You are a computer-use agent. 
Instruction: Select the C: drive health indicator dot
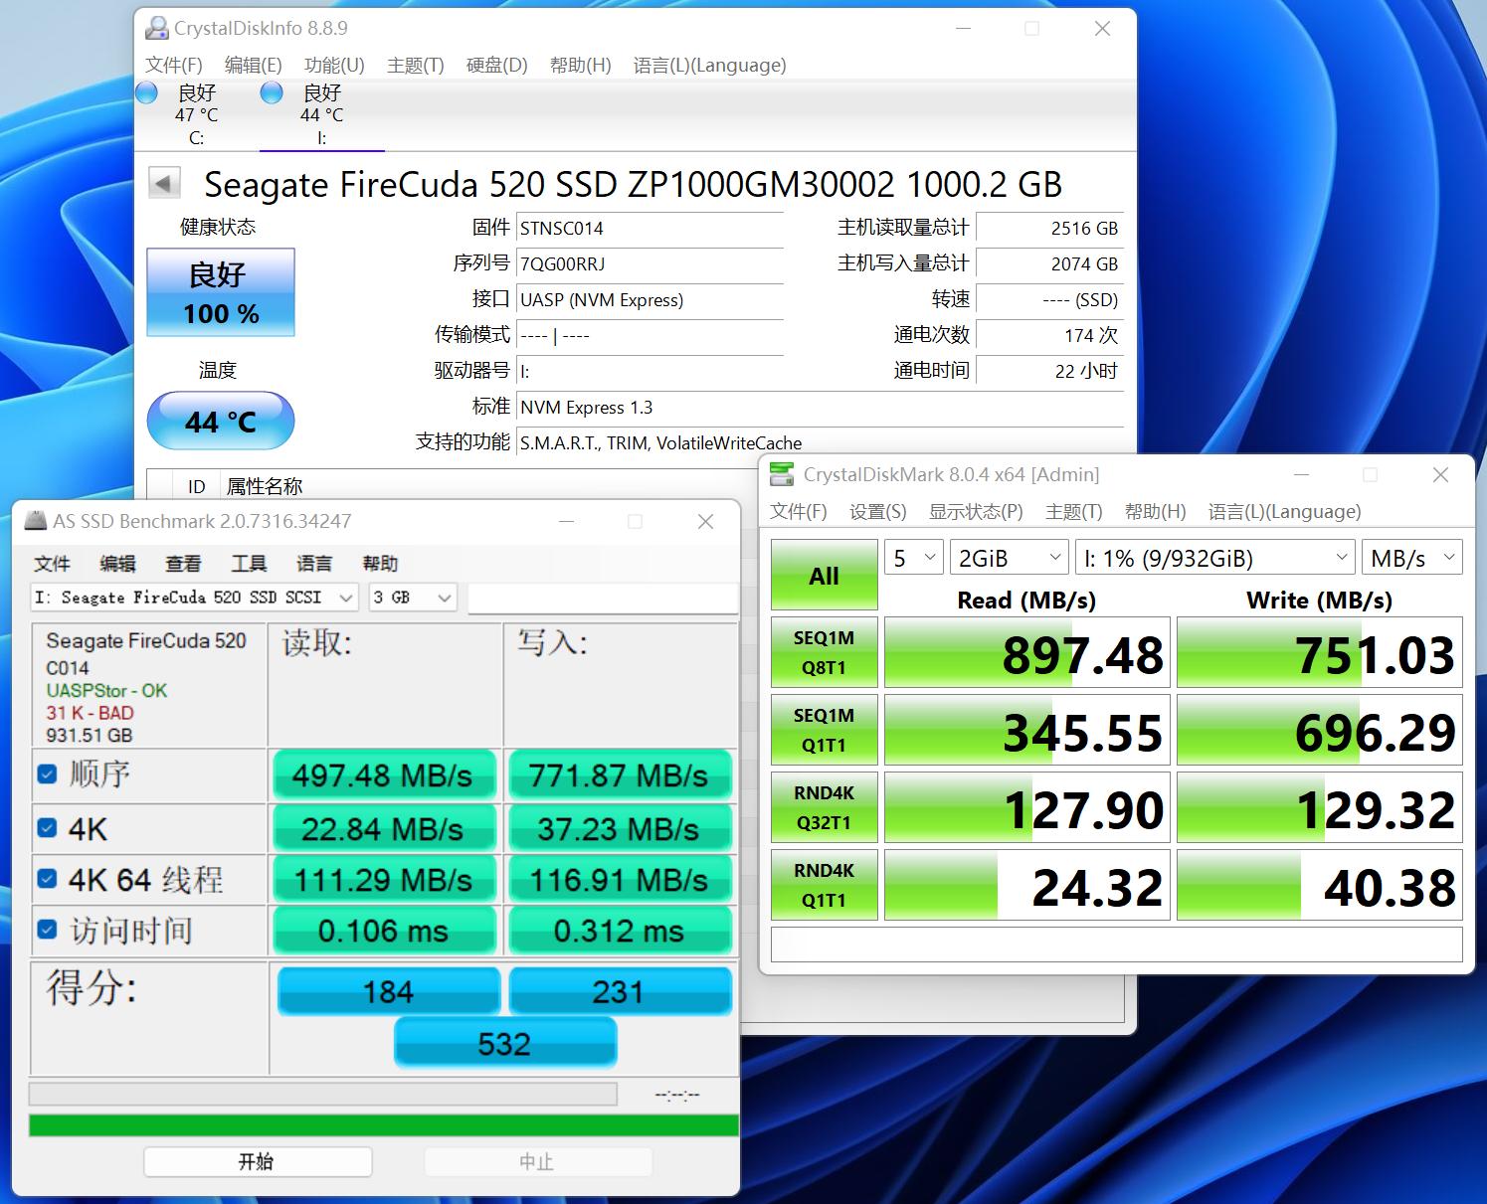pyautogui.click(x=145, y=91)
